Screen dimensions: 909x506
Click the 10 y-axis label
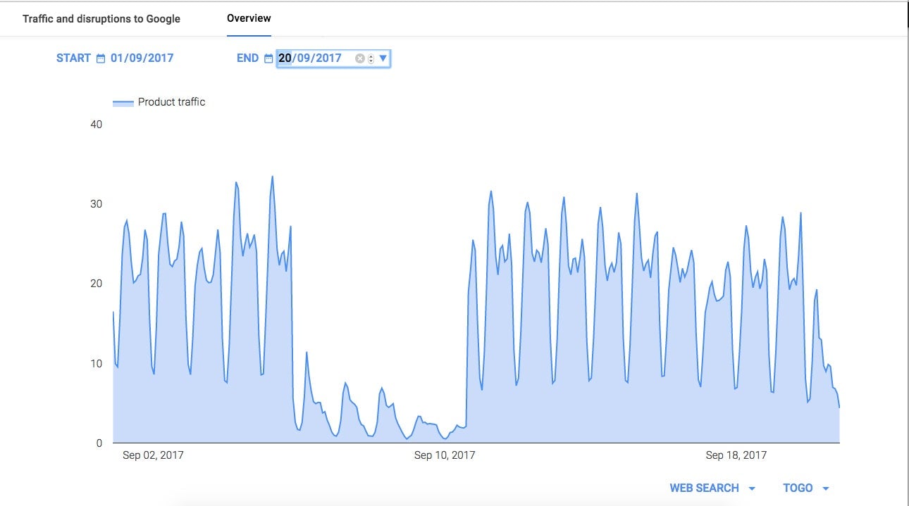point(97,363)
